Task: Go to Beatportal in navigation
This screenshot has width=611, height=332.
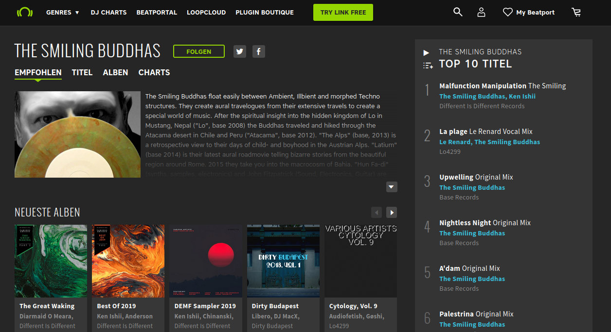Action: pyautogui.click(x=157, y=12)
